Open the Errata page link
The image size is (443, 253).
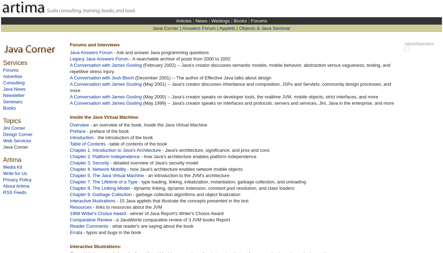pos(76,232)
